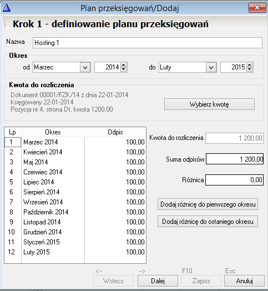Increase the end year 2015 with up arrow

pyautogui.click(x=250, y=65)
